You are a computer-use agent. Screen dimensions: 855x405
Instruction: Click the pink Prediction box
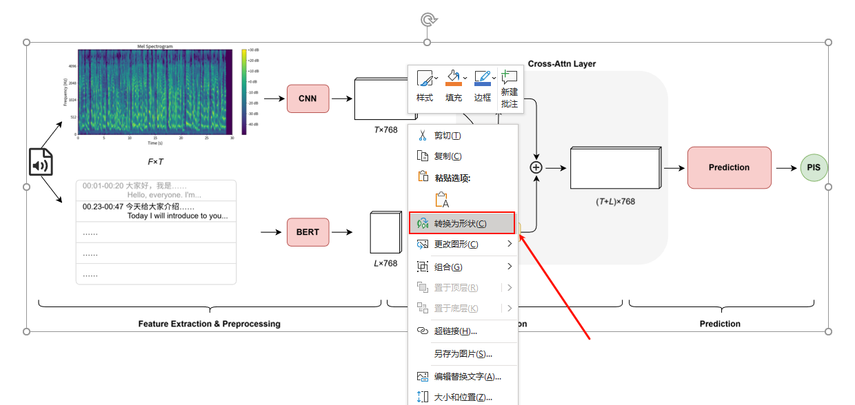tap(729, 167)
